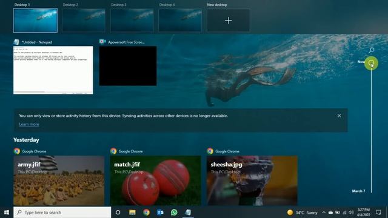Open the network tray icon
Viewport: 388px width, 218px height.
(344, 213)
